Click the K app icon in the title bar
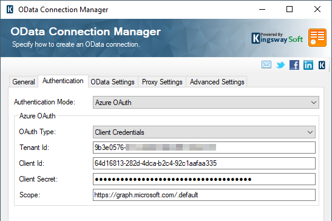The height and width of the screenshot is (221, 332). (10, 10)
